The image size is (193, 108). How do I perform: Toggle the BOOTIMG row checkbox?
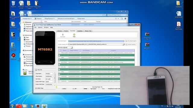[x=59, y=62]
